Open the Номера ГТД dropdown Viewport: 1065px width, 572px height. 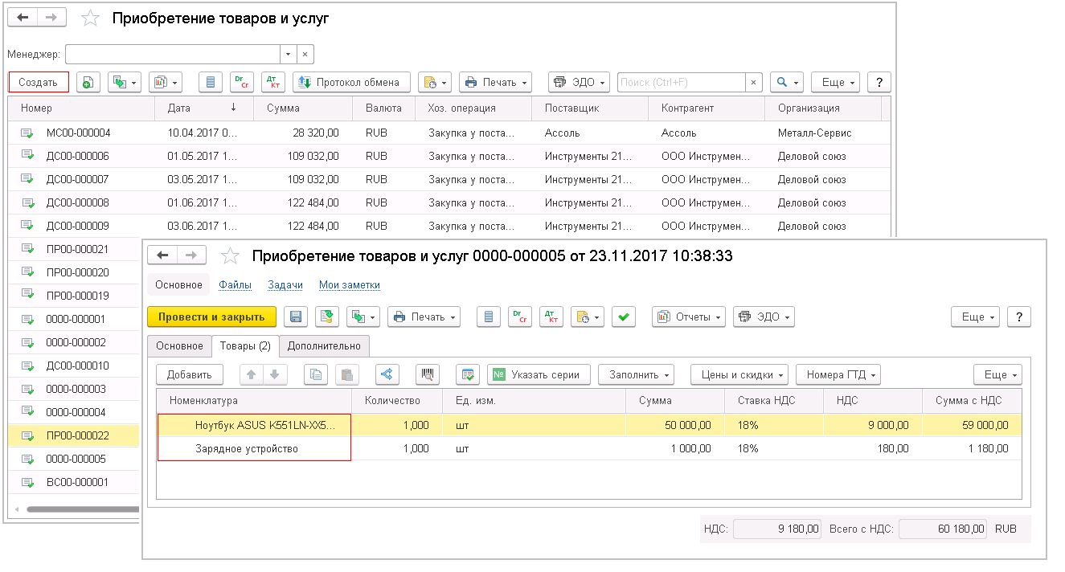point(838,374)
